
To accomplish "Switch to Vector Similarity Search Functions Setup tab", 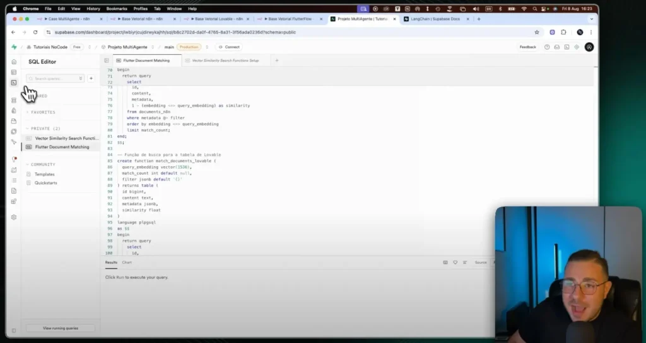I will [225, 60].
